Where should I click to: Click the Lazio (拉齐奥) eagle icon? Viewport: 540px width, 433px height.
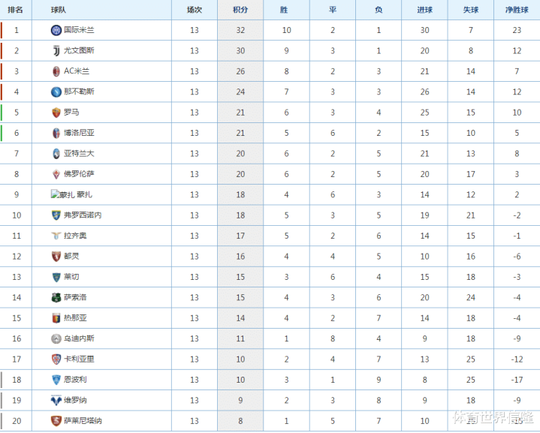(56, 236)
